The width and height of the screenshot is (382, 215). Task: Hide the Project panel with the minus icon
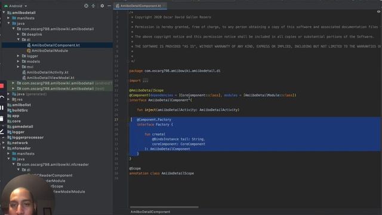[109, 6]
